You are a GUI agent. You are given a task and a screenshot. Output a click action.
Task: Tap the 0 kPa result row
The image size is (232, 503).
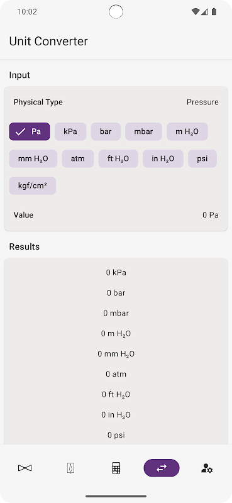pos(116,273)
